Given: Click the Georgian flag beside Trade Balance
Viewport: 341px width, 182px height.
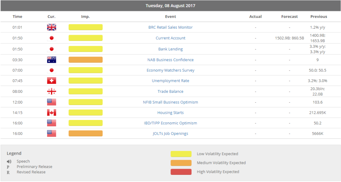Looking at the screenshot, I should tap(51, 91).
